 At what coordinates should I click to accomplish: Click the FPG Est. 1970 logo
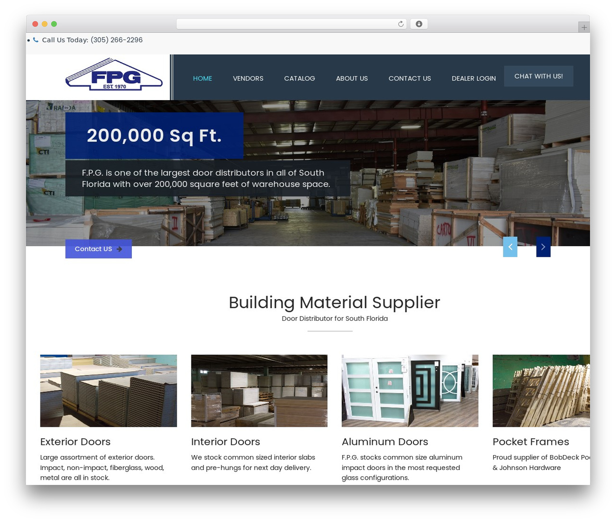click(114, 74)
